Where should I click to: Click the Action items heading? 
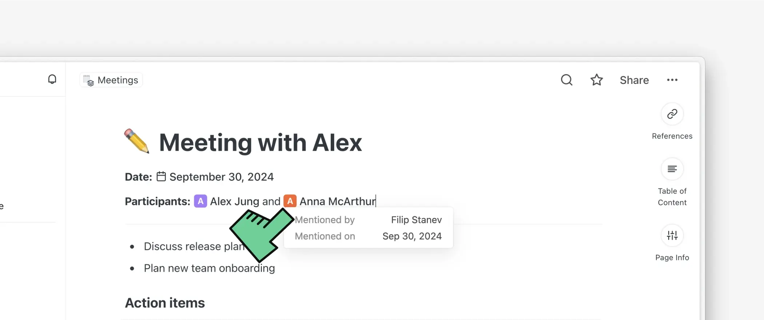click(165, 303)
